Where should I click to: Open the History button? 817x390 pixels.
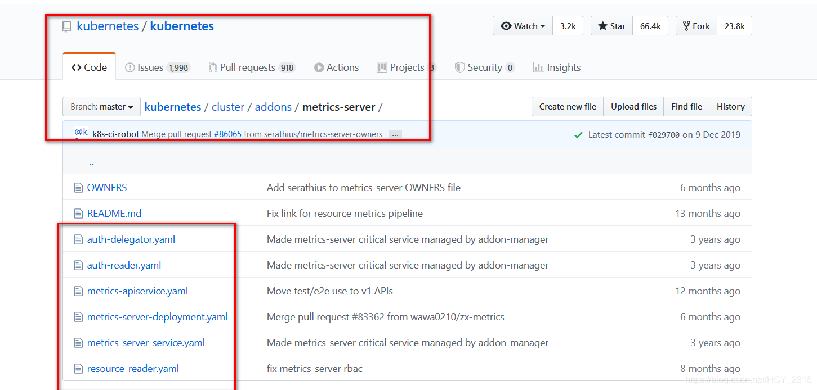click(x=731, y=107)
